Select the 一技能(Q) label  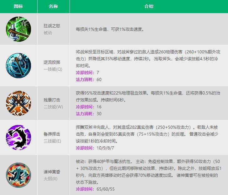(x=53, y=69)
